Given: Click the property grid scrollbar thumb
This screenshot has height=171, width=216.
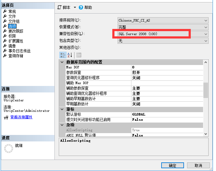Looking at the screenshot, I should [206, 90].
